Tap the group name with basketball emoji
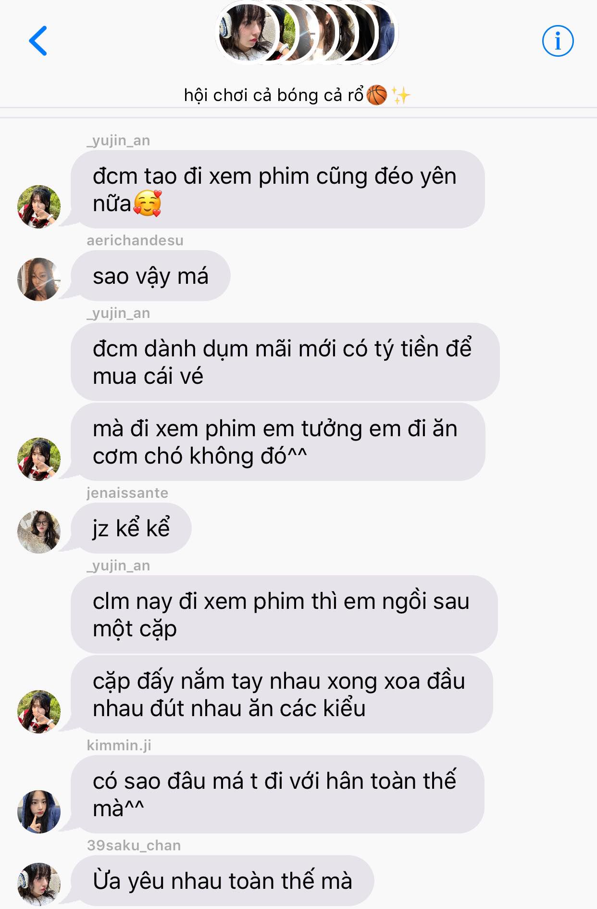The width and height of the screenshot is (597, 909). pos(297,95)
